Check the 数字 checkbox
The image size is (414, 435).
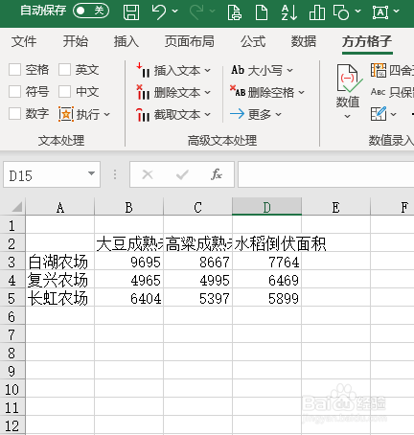pyautogui.click(x=14, y=113)
